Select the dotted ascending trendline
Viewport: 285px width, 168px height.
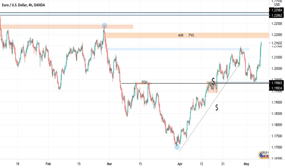209,108
